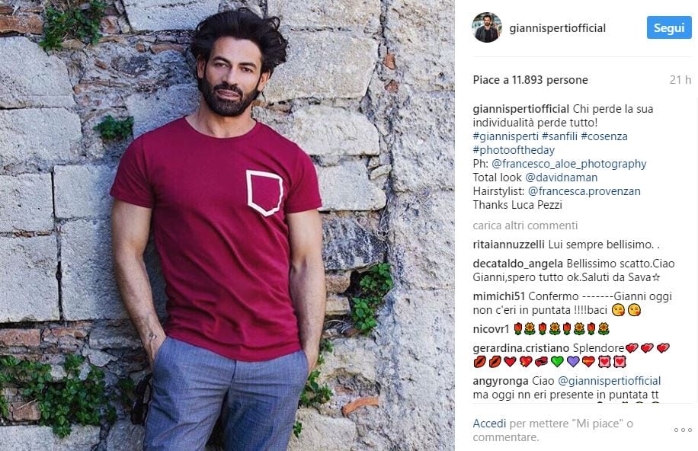Image resolution: width=698 pixels, height=451 pixels.
Task: Open commenter decataldo_angela's profile
Action: point(518,264)
